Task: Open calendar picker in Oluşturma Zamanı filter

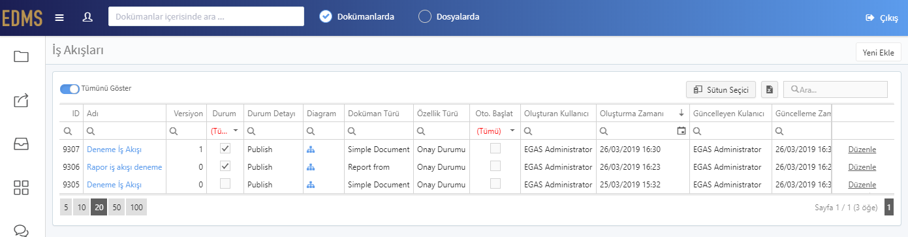Action: pyautogui.click(x=681, y=131)
